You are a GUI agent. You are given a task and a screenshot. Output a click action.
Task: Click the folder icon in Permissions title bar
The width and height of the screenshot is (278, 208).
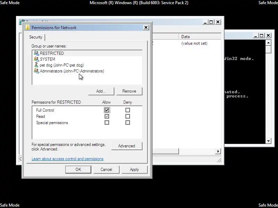pyautogui.click(x=27, y=28)
